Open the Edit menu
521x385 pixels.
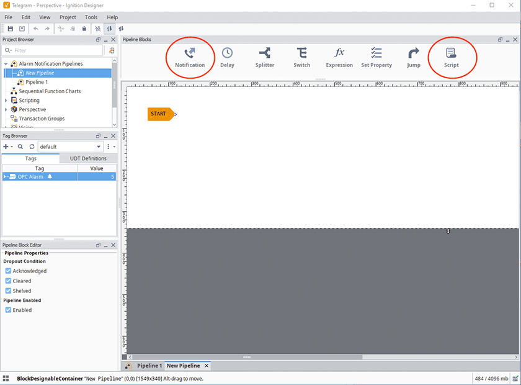tap(26, 17)
